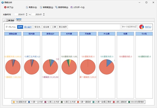The image size is (157, 108).
Task: Click the 対象年月 label
Action: point(7,15)
